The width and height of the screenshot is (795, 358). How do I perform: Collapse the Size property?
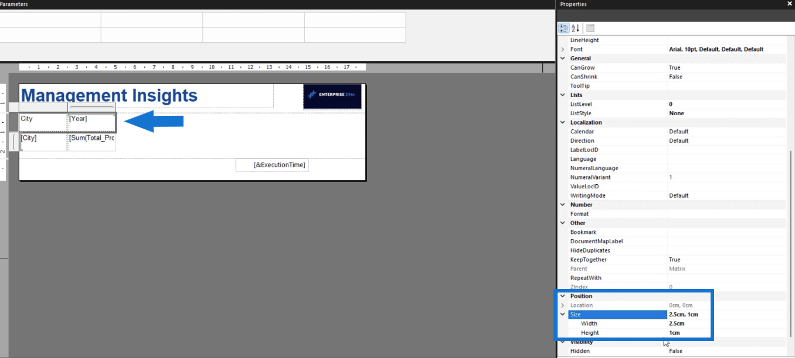[563, 314]
